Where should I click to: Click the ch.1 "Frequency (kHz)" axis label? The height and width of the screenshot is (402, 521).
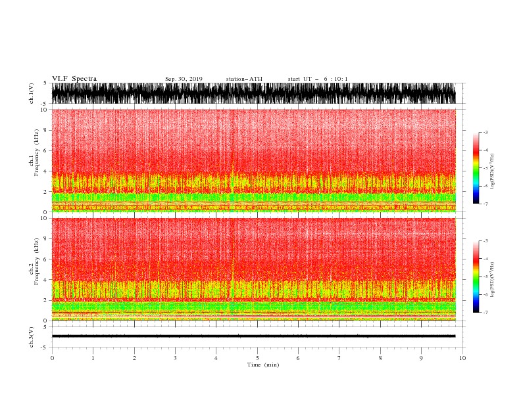click(x=37, y=152)
